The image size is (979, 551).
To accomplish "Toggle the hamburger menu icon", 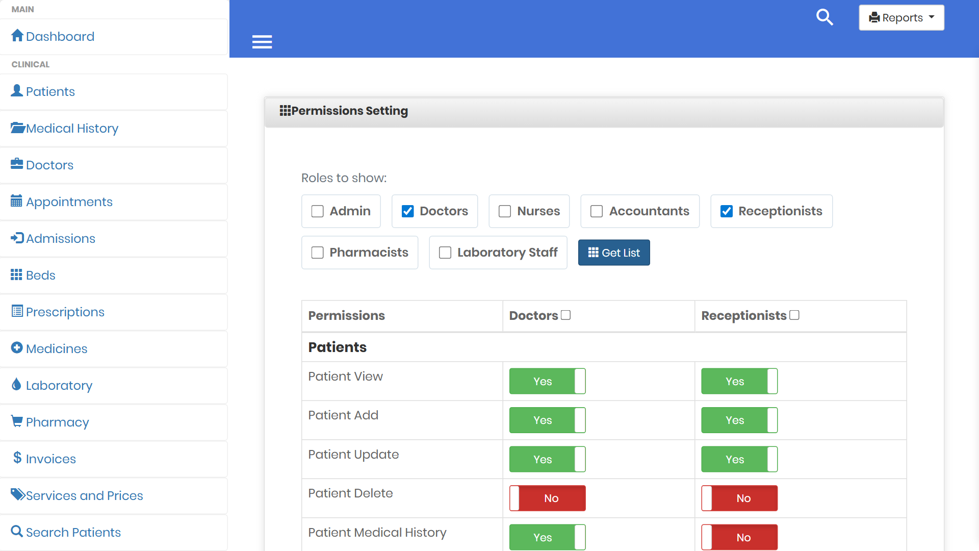I will (x=262, y=42).
